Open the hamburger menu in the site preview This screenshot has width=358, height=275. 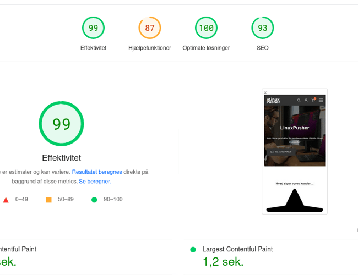(x=321, y=100)
